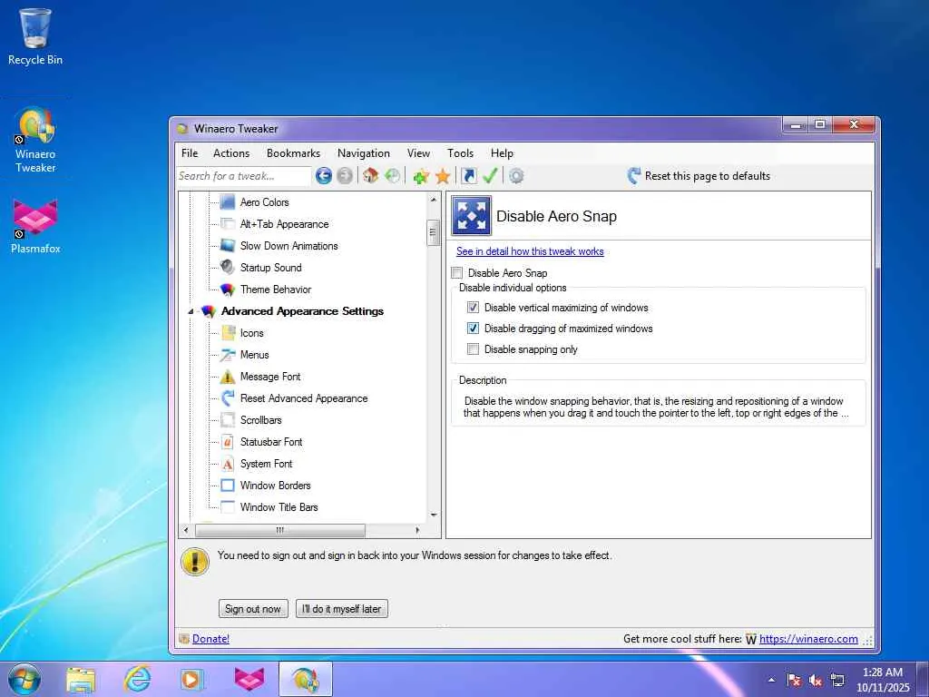Click the greyed Forward navigation arrow icon
929x697 pixels.
click(x=344, y=176)
